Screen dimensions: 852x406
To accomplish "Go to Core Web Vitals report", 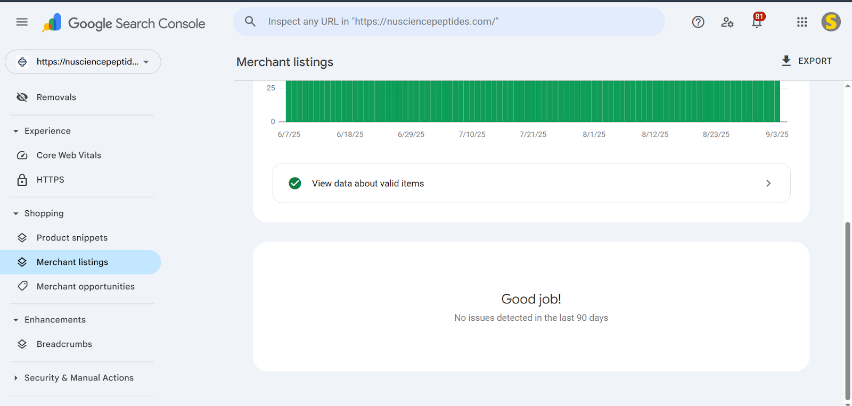I will pos(80,155).
